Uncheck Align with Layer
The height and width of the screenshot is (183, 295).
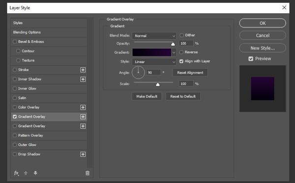(x=181, y=61)
